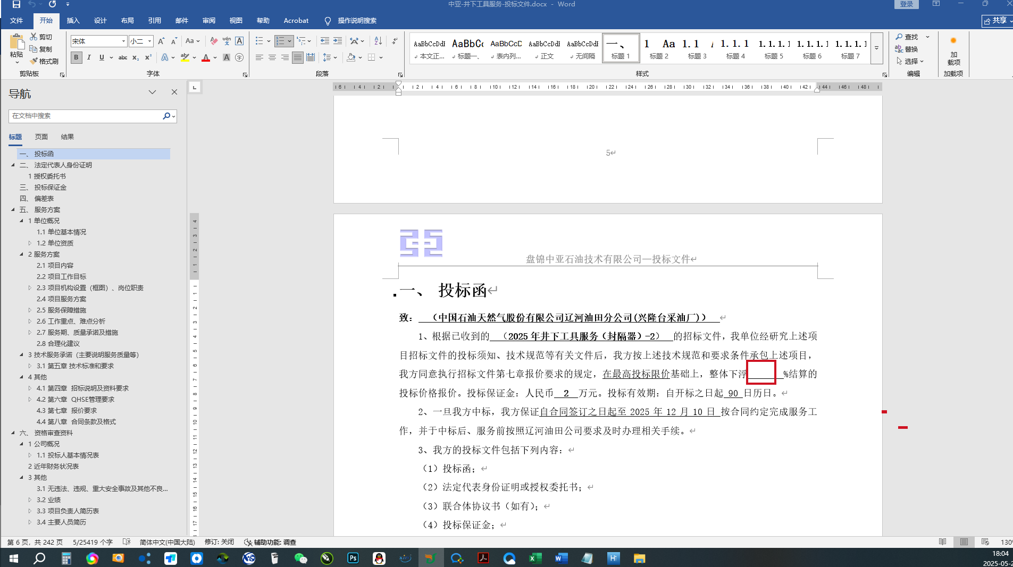Toggle Italic formatting
This screenshot has height=567, width=1013.
(x=89, y=57)
